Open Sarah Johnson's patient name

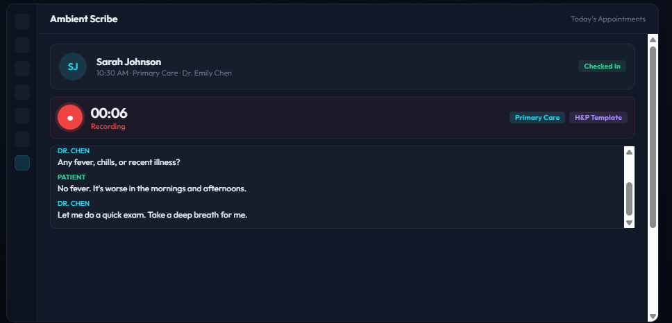(x=128, y=62)
